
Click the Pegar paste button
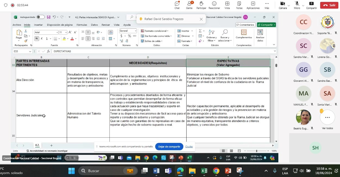(x=19, y=35)
